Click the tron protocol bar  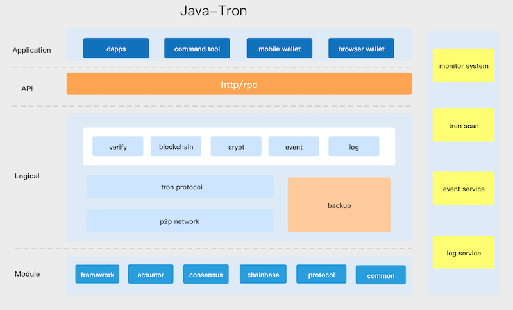click(x=180, y=186)
